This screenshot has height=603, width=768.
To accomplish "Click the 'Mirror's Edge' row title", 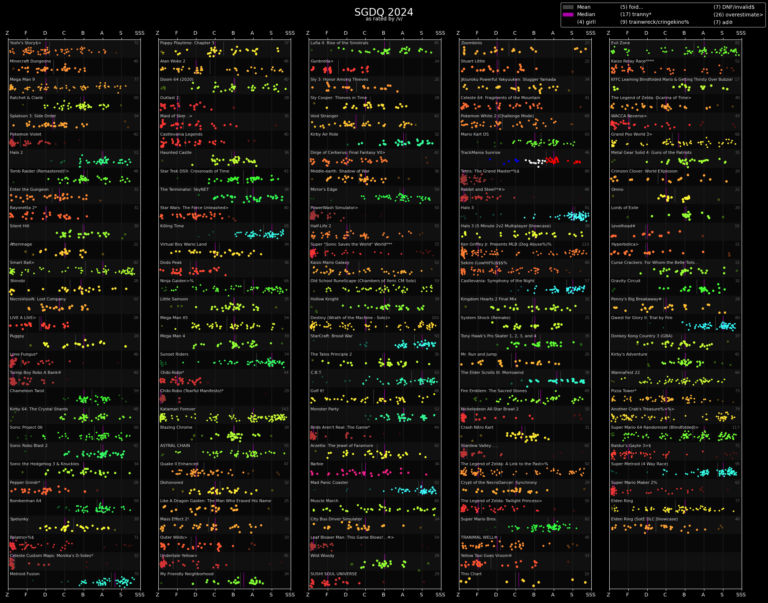I will [x=324, y=190].
